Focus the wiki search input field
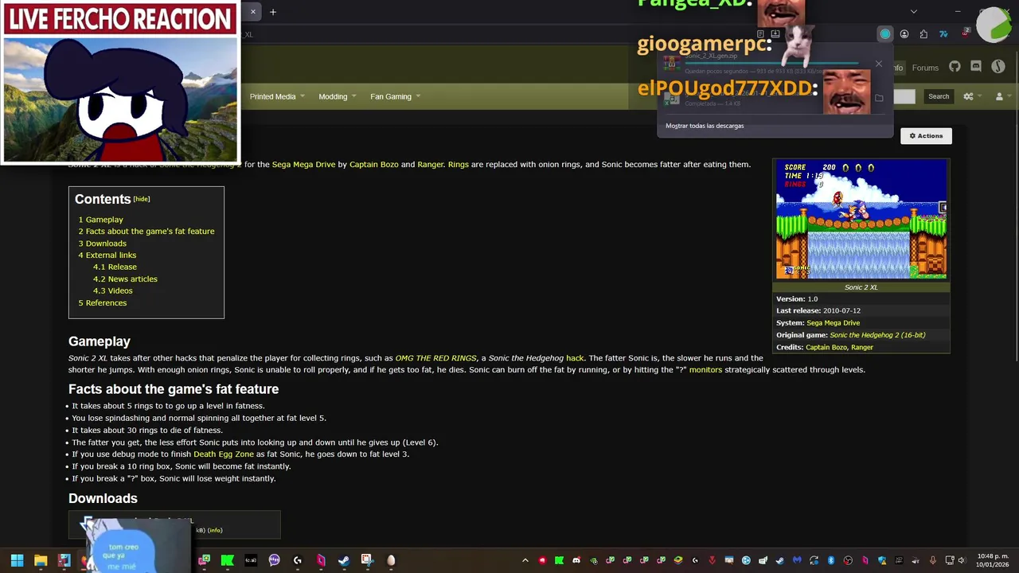This screenshot has height=573, width=1019. (904, 96)
